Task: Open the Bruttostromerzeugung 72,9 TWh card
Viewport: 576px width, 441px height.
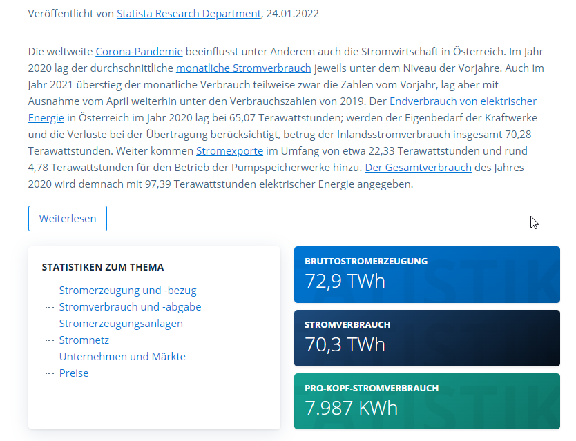Action: point(427,275)
